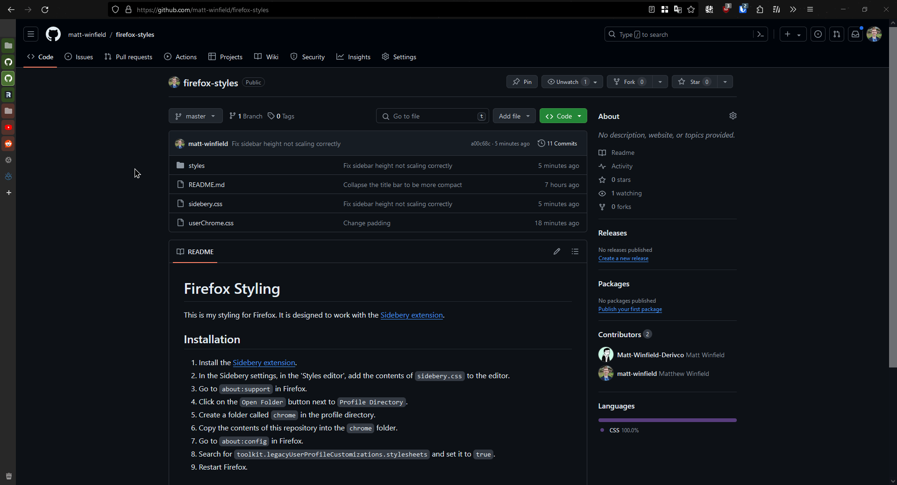Viewport: 897px width, 485px height.
Task: Go back with browser back arrow
Action: [11, 9]
